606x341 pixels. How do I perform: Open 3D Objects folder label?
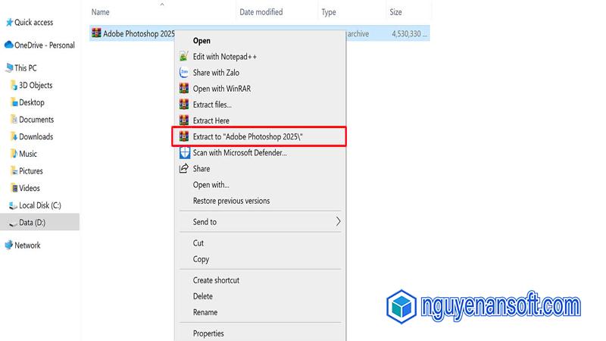pos(36,85)
